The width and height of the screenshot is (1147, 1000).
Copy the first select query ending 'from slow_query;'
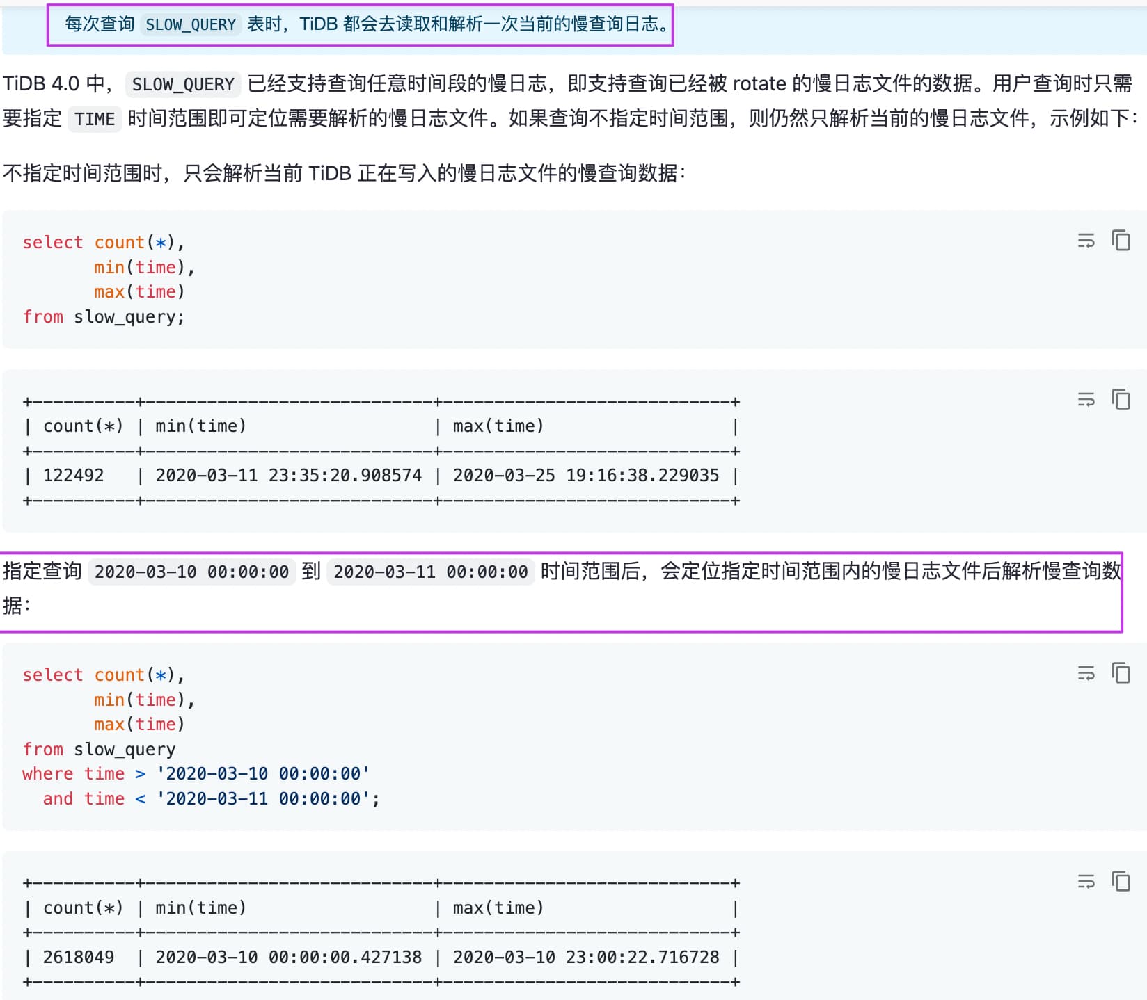click(1121, 241)
